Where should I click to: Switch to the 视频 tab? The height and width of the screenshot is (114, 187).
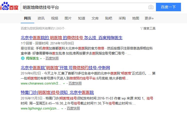coord(55,18)
